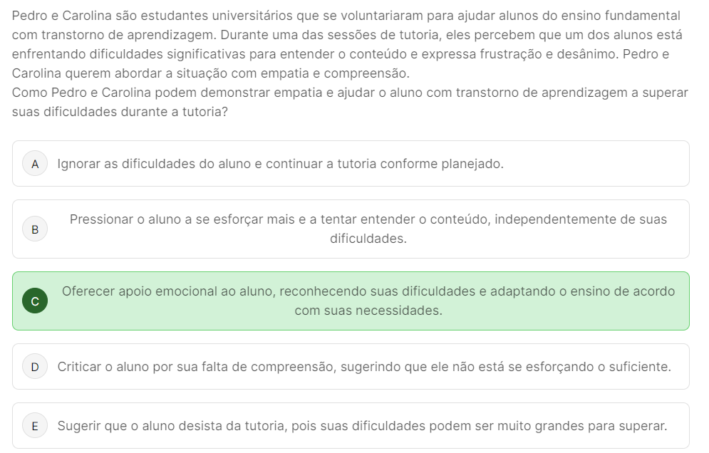Choose answer 'Pressionar o aluno a se esforçar mais'
The image size is (709, 453).
[x=368, y=219]
